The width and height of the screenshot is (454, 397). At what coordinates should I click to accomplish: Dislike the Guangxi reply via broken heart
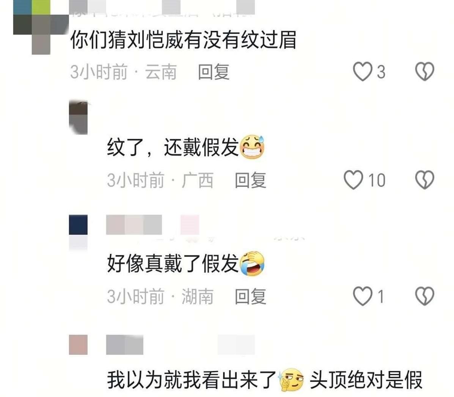point(425,180)
